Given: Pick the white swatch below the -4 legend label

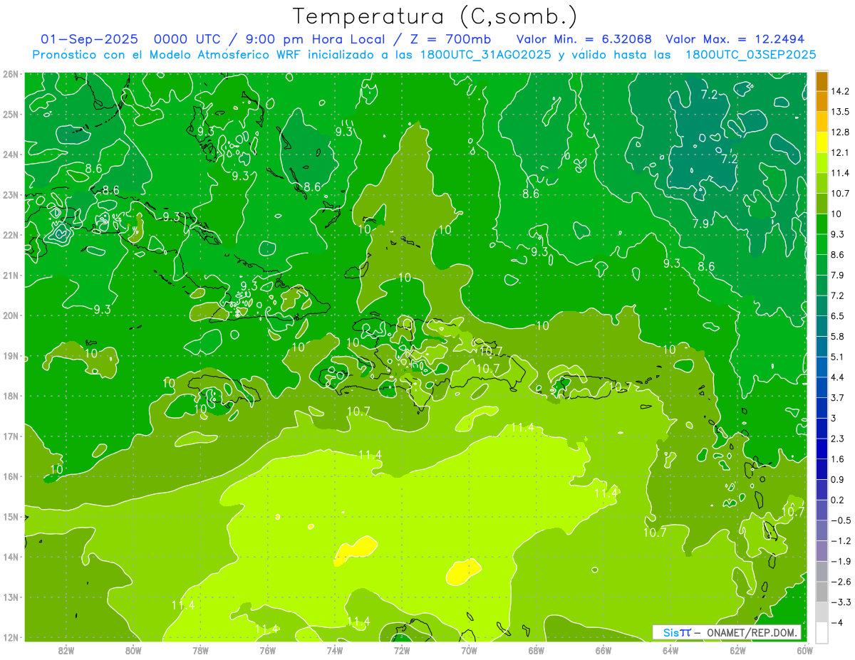Looking at the screenshot, I should (x=822, y=632).
